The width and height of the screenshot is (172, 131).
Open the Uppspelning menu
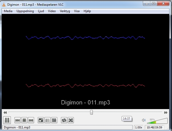coord(25,11)
